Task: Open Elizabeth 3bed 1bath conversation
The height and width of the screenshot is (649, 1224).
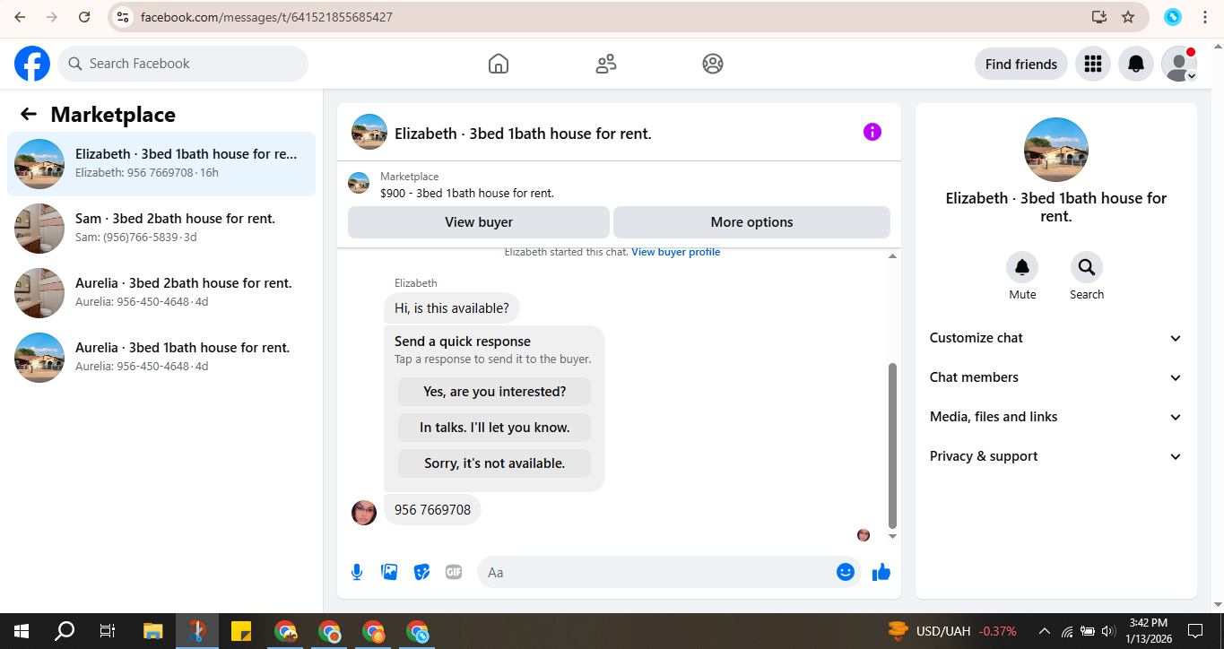Action: point(161,164)
